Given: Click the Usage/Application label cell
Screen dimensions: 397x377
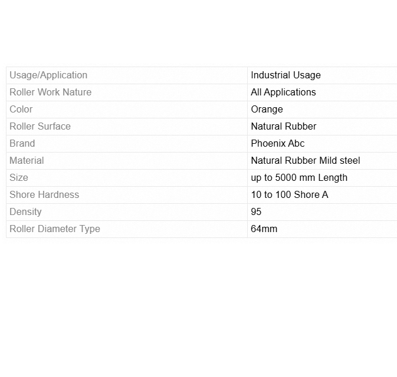Looking at the screenshot, I should click(48, 75).
